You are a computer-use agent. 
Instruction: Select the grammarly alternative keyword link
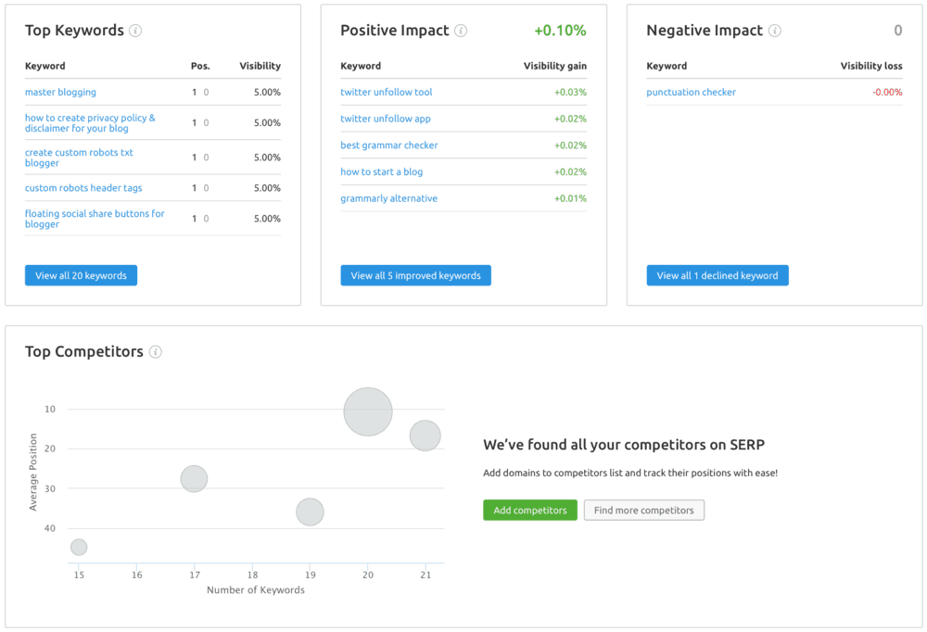(388, 197)
